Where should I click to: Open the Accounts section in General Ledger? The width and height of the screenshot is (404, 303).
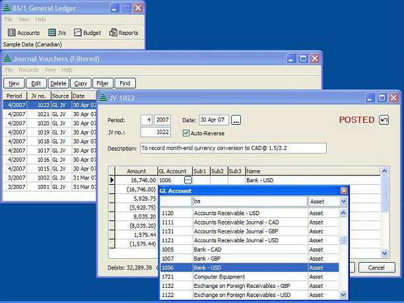[24, 32]
